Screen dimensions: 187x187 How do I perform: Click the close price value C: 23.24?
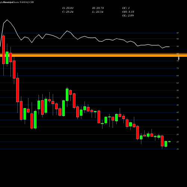point(68,12)
